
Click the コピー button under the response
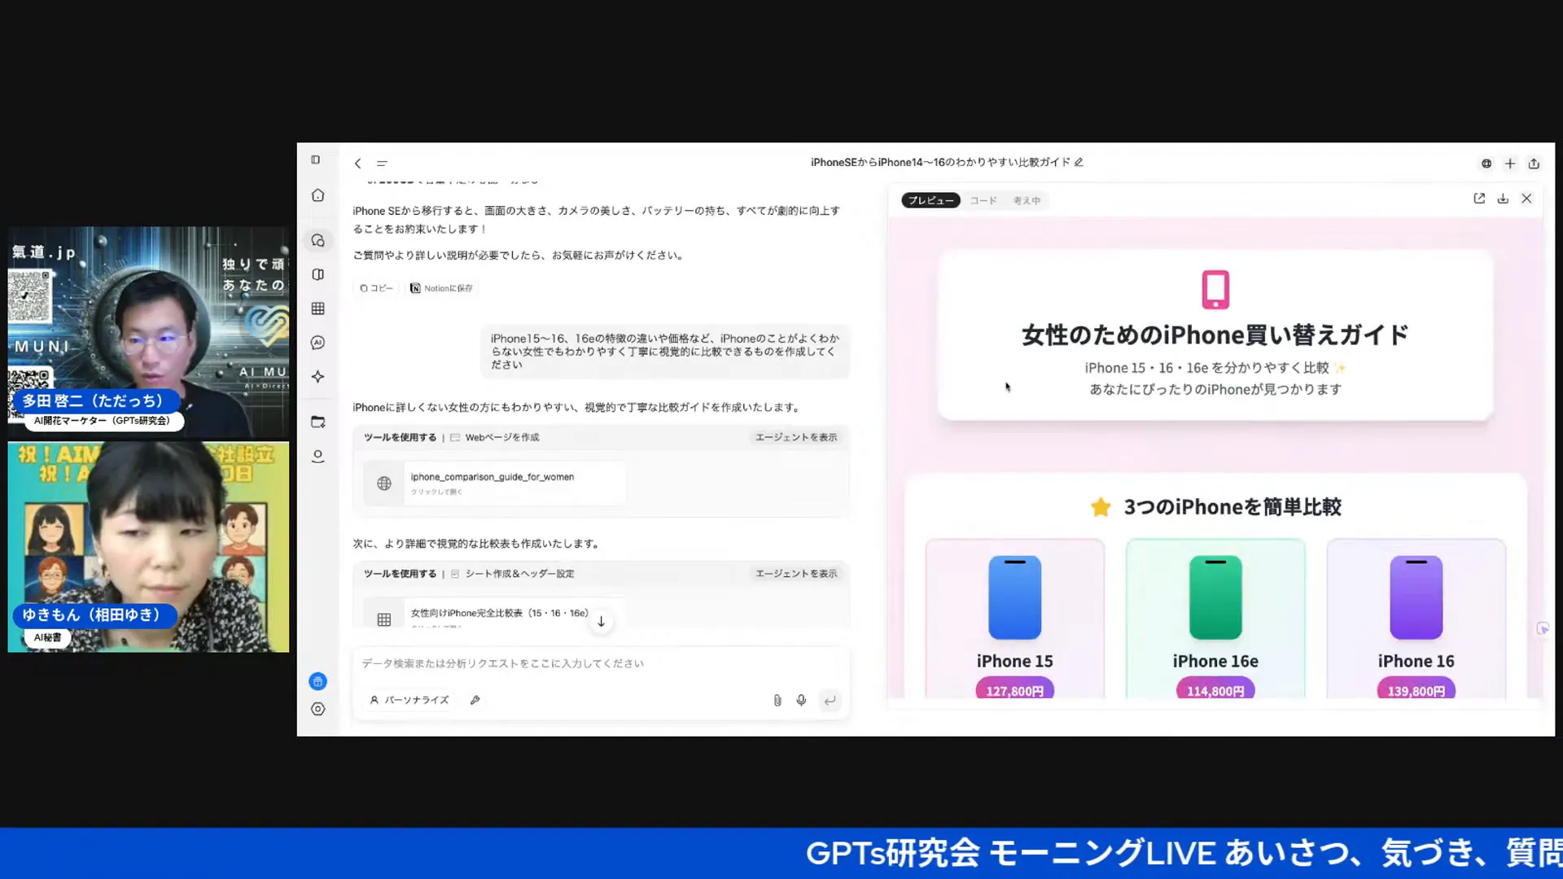pyautogui.click(x=376, y=288)
